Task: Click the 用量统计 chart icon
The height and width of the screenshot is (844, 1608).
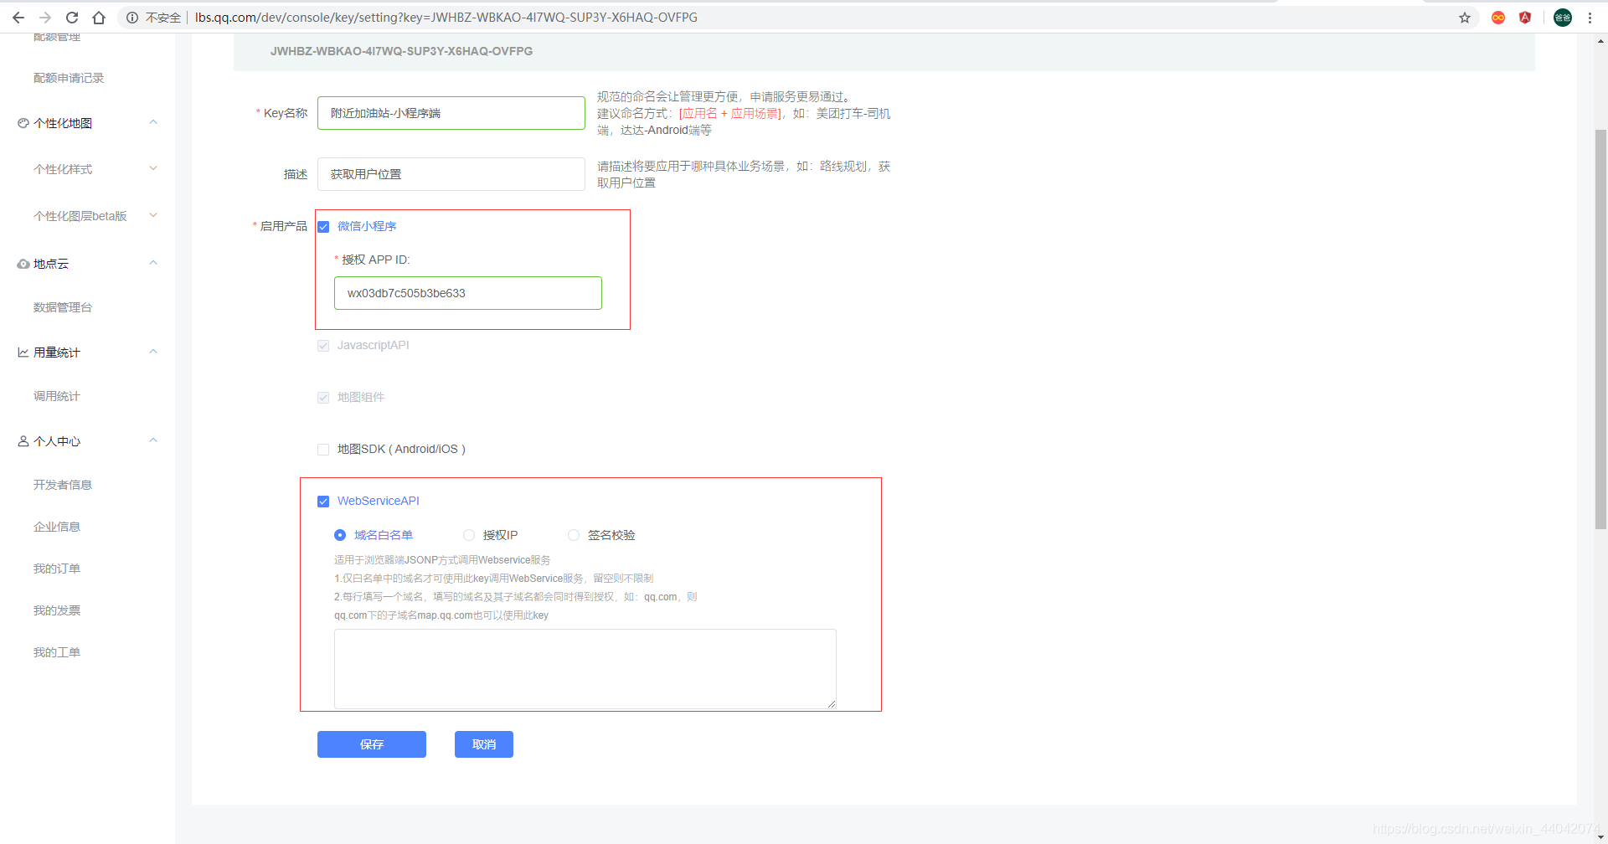Action: click(23, 353)
